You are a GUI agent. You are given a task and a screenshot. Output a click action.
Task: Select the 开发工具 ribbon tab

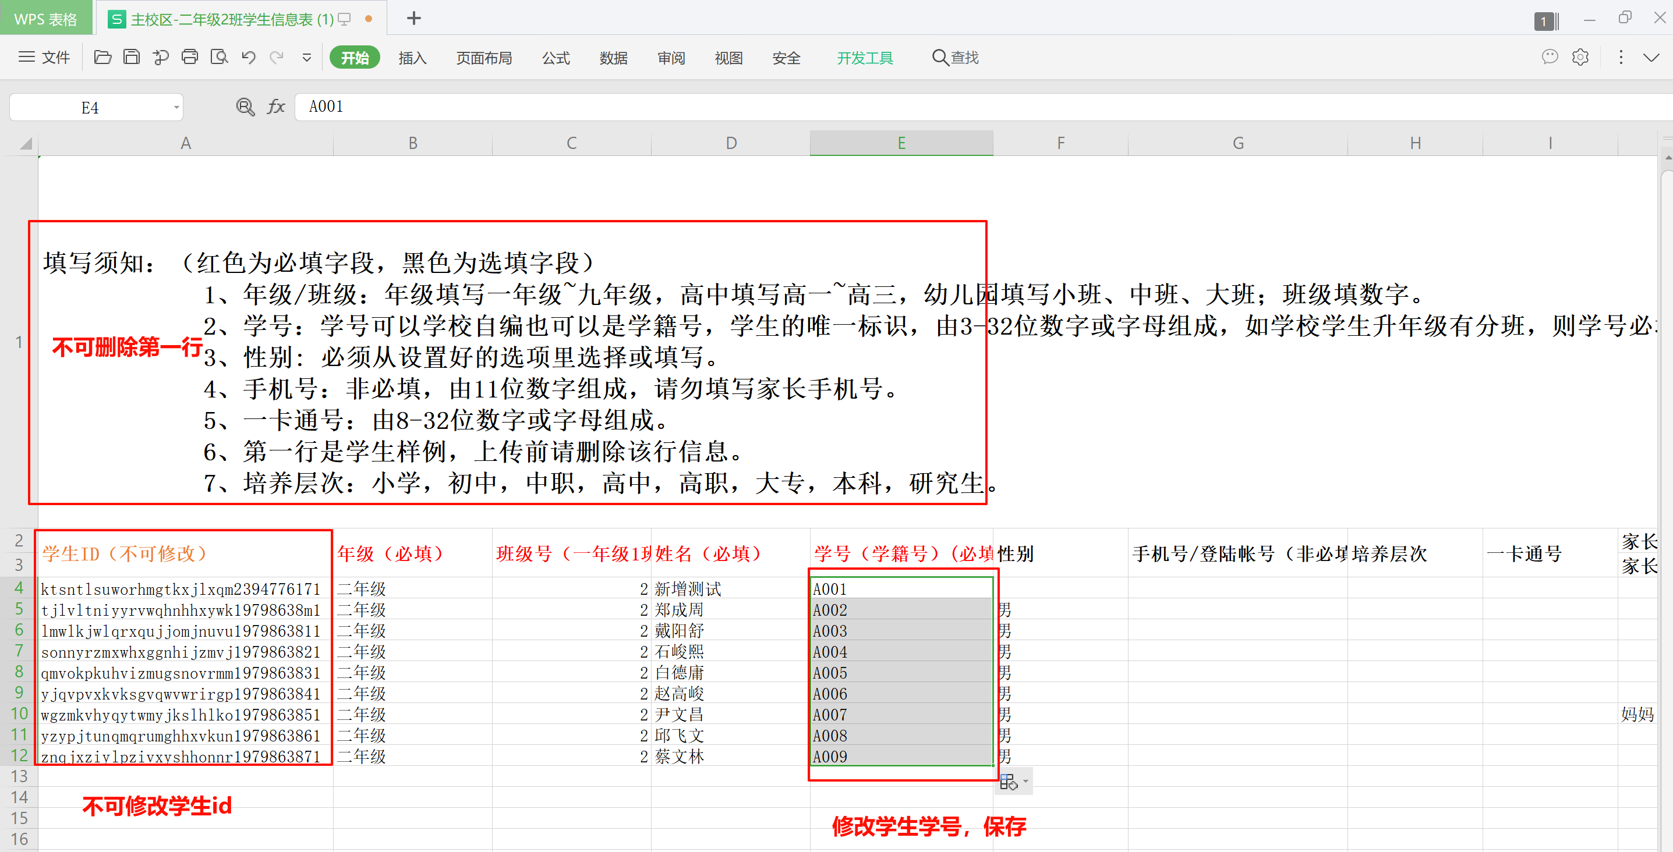[x=865, y=58]
